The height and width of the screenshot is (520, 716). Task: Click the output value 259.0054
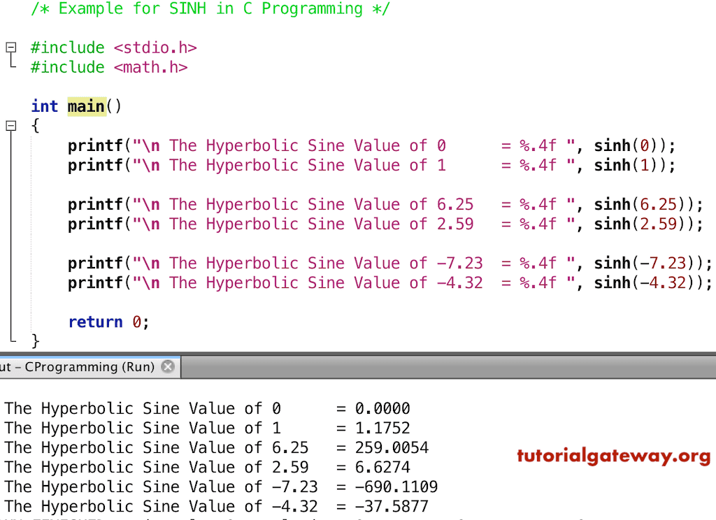[392, 448]
